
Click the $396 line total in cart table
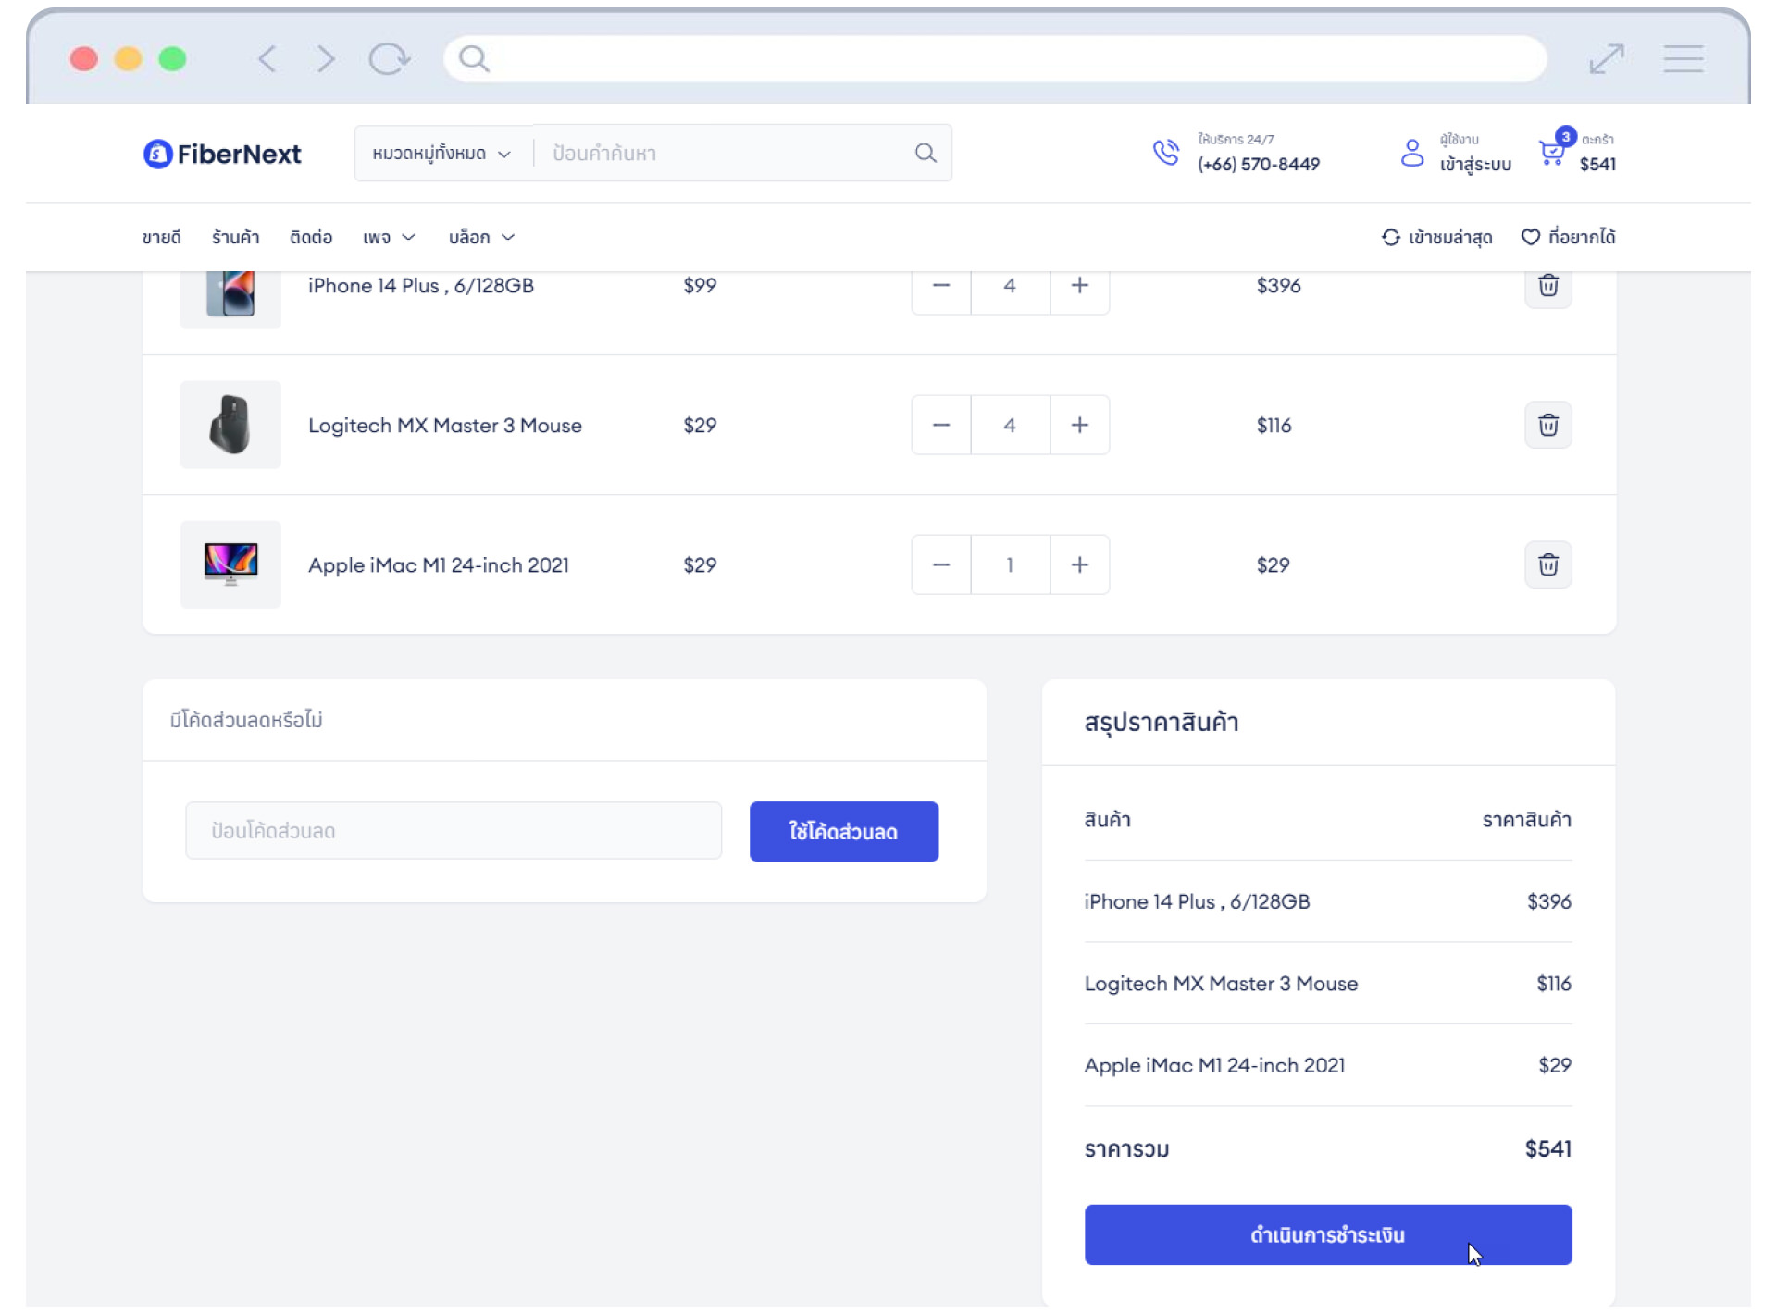[x=1278, y=286]
